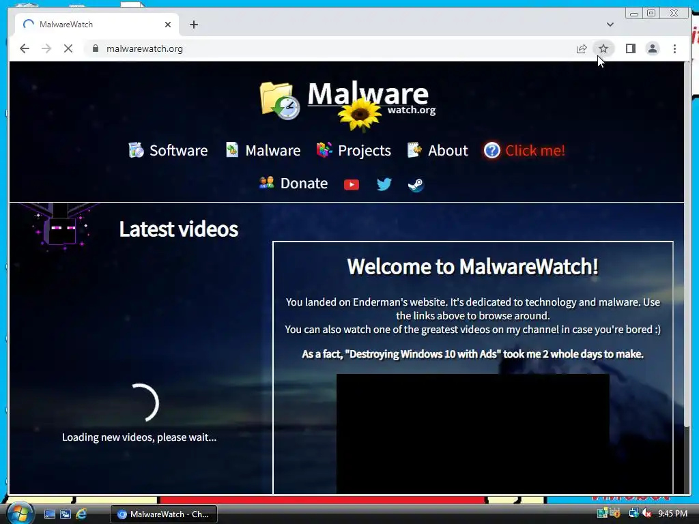Click the Software disc icon
The width and height of the screenshot is (699, 524).
click(136, 150)
